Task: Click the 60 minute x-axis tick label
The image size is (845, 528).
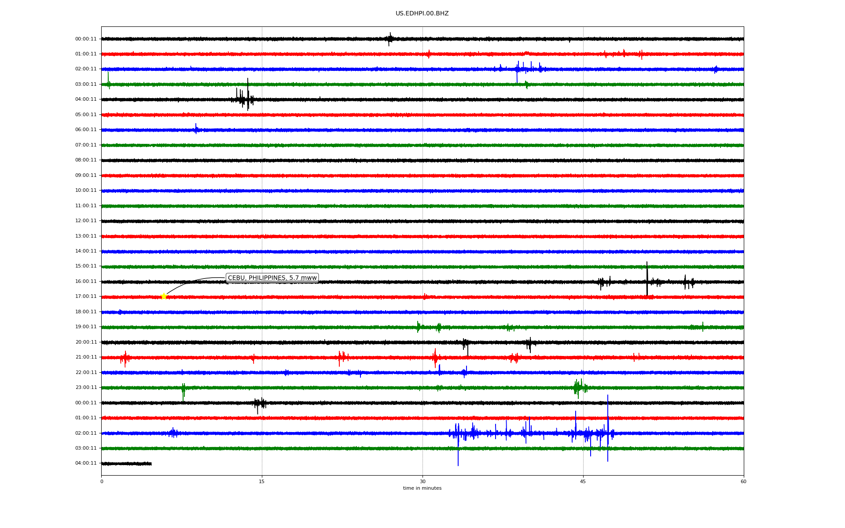Action: click(x=743, y=481)
